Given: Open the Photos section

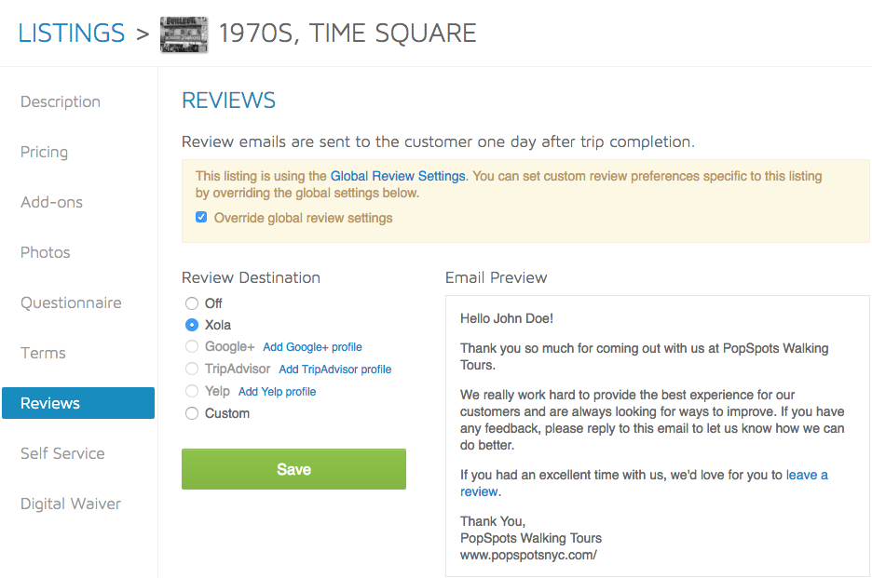Looking at the screenshot, I should click(x=46, y=252).
